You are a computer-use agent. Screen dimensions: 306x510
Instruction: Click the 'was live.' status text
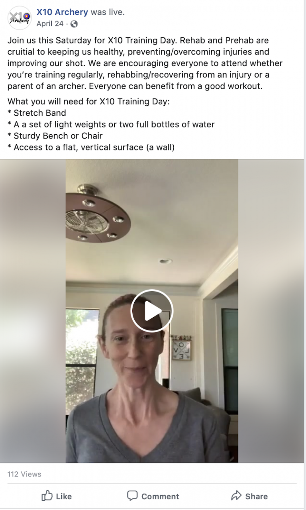click(x=108, y=12)
